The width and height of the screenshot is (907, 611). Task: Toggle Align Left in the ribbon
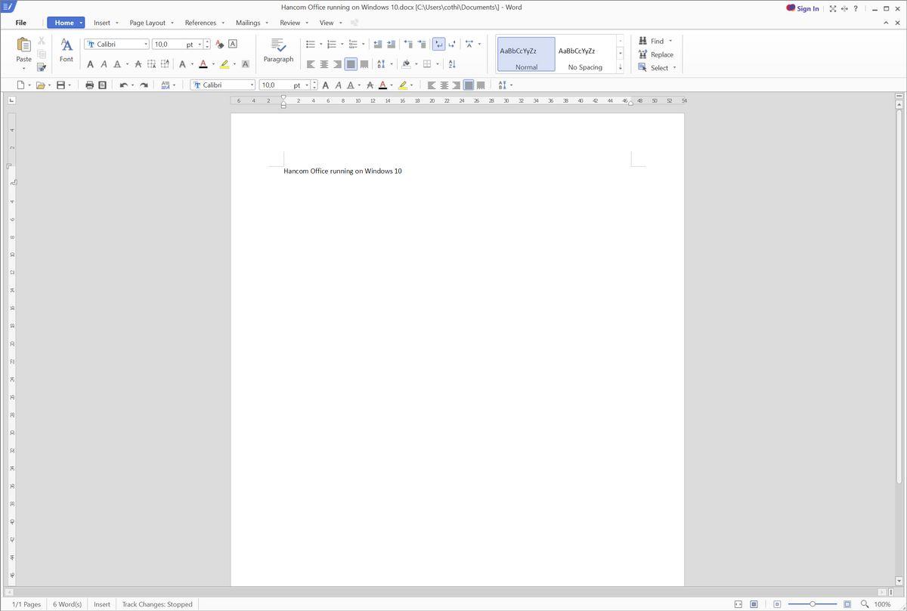pyautogui.click(x=311, y=64)
